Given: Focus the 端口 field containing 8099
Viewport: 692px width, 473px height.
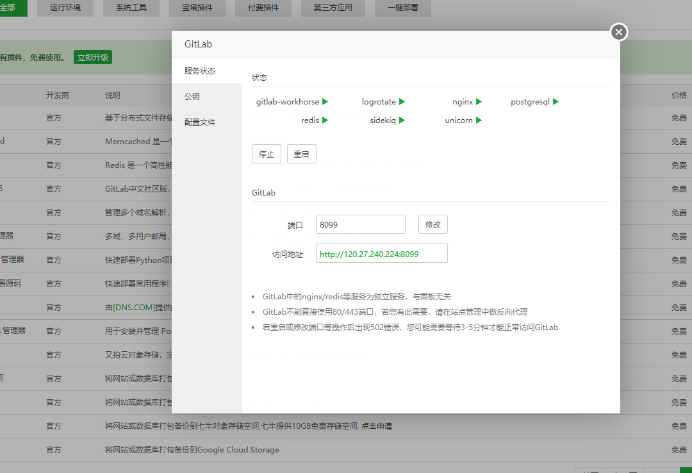Looking at the screenshot, I should click(361, 224).
